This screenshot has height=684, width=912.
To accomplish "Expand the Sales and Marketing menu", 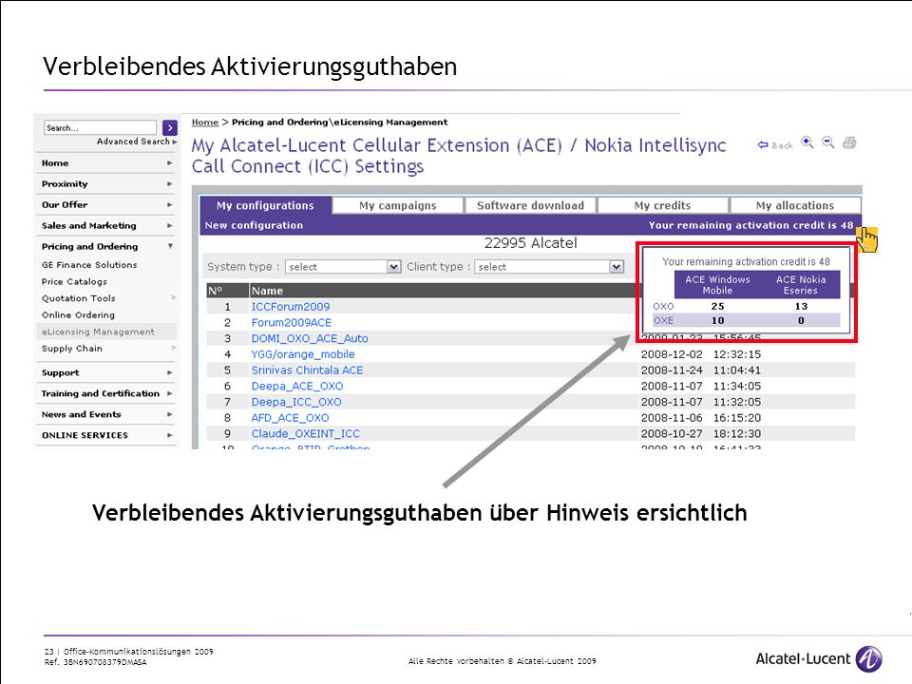I will coord(106,226).
